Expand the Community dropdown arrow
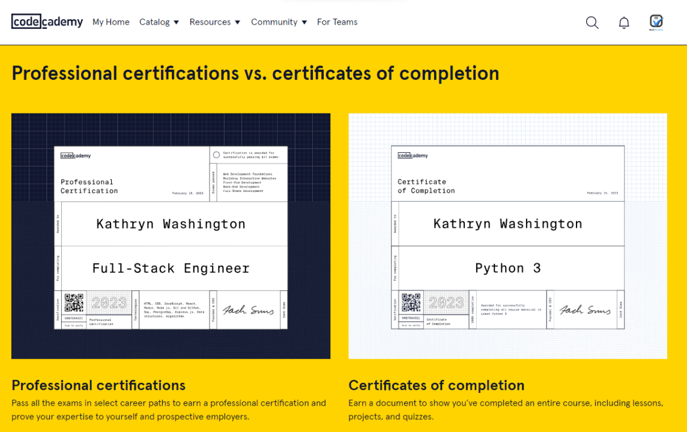687x432 pixels. [x=304, y=22]
